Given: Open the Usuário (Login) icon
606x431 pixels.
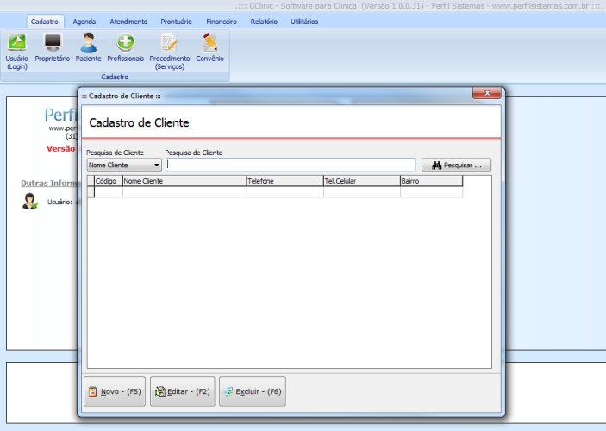Looking at the screenshot, I should click(16, 43).
